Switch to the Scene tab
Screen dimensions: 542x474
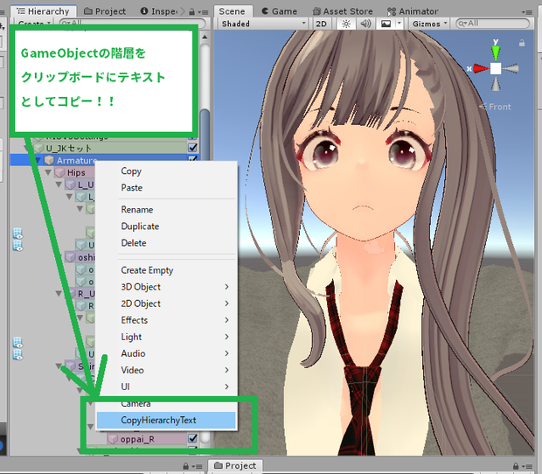pyautogui.click(x=232, y=11)
